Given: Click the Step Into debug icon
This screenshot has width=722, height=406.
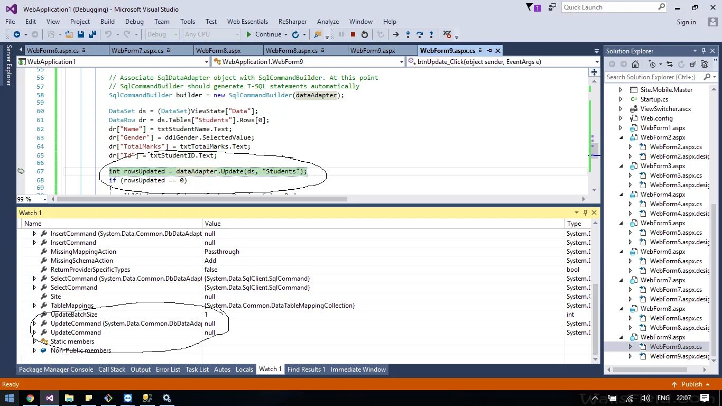Looking at the screenshot, I should tap(408, 34).
